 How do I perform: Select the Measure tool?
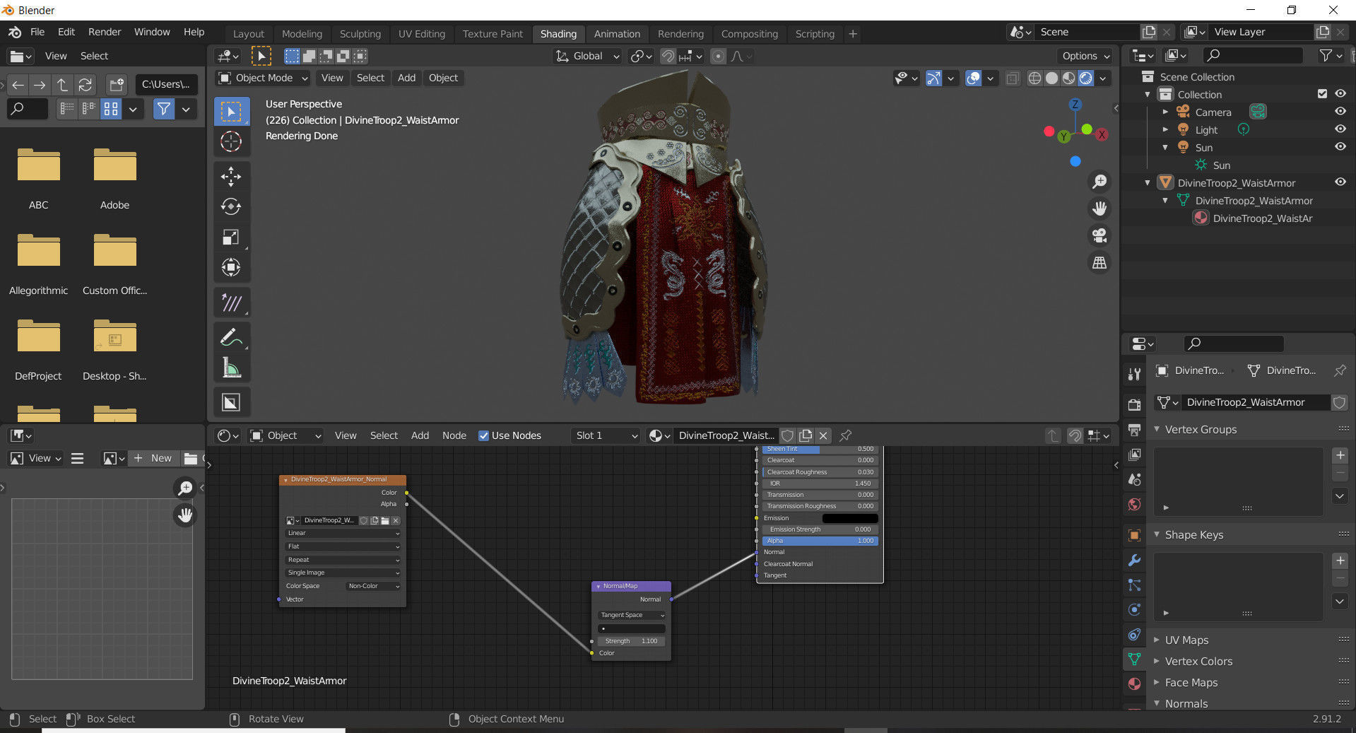pos(232,367)
